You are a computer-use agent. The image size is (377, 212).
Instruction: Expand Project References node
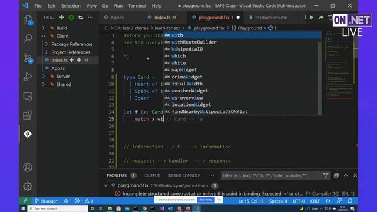(47, 52)
